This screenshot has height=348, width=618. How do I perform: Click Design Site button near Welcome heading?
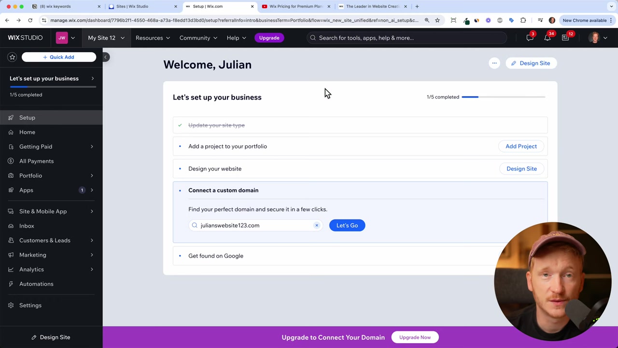click(x=531, y=63)
